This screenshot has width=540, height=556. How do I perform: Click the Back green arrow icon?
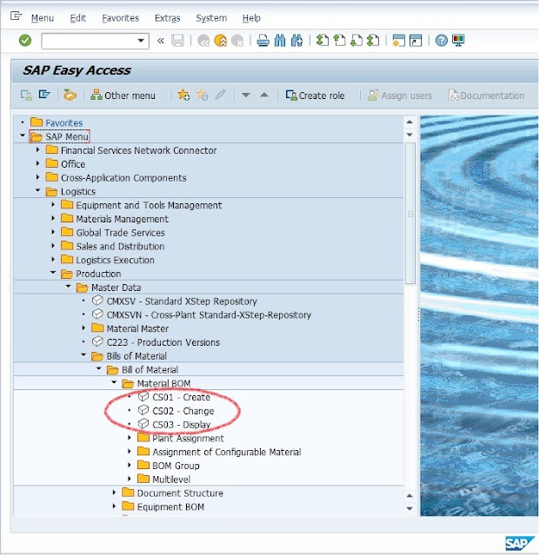point(203,41)
